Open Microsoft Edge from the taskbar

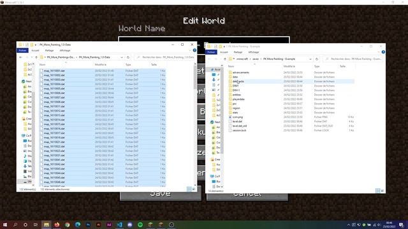click(x=78, y=225)
